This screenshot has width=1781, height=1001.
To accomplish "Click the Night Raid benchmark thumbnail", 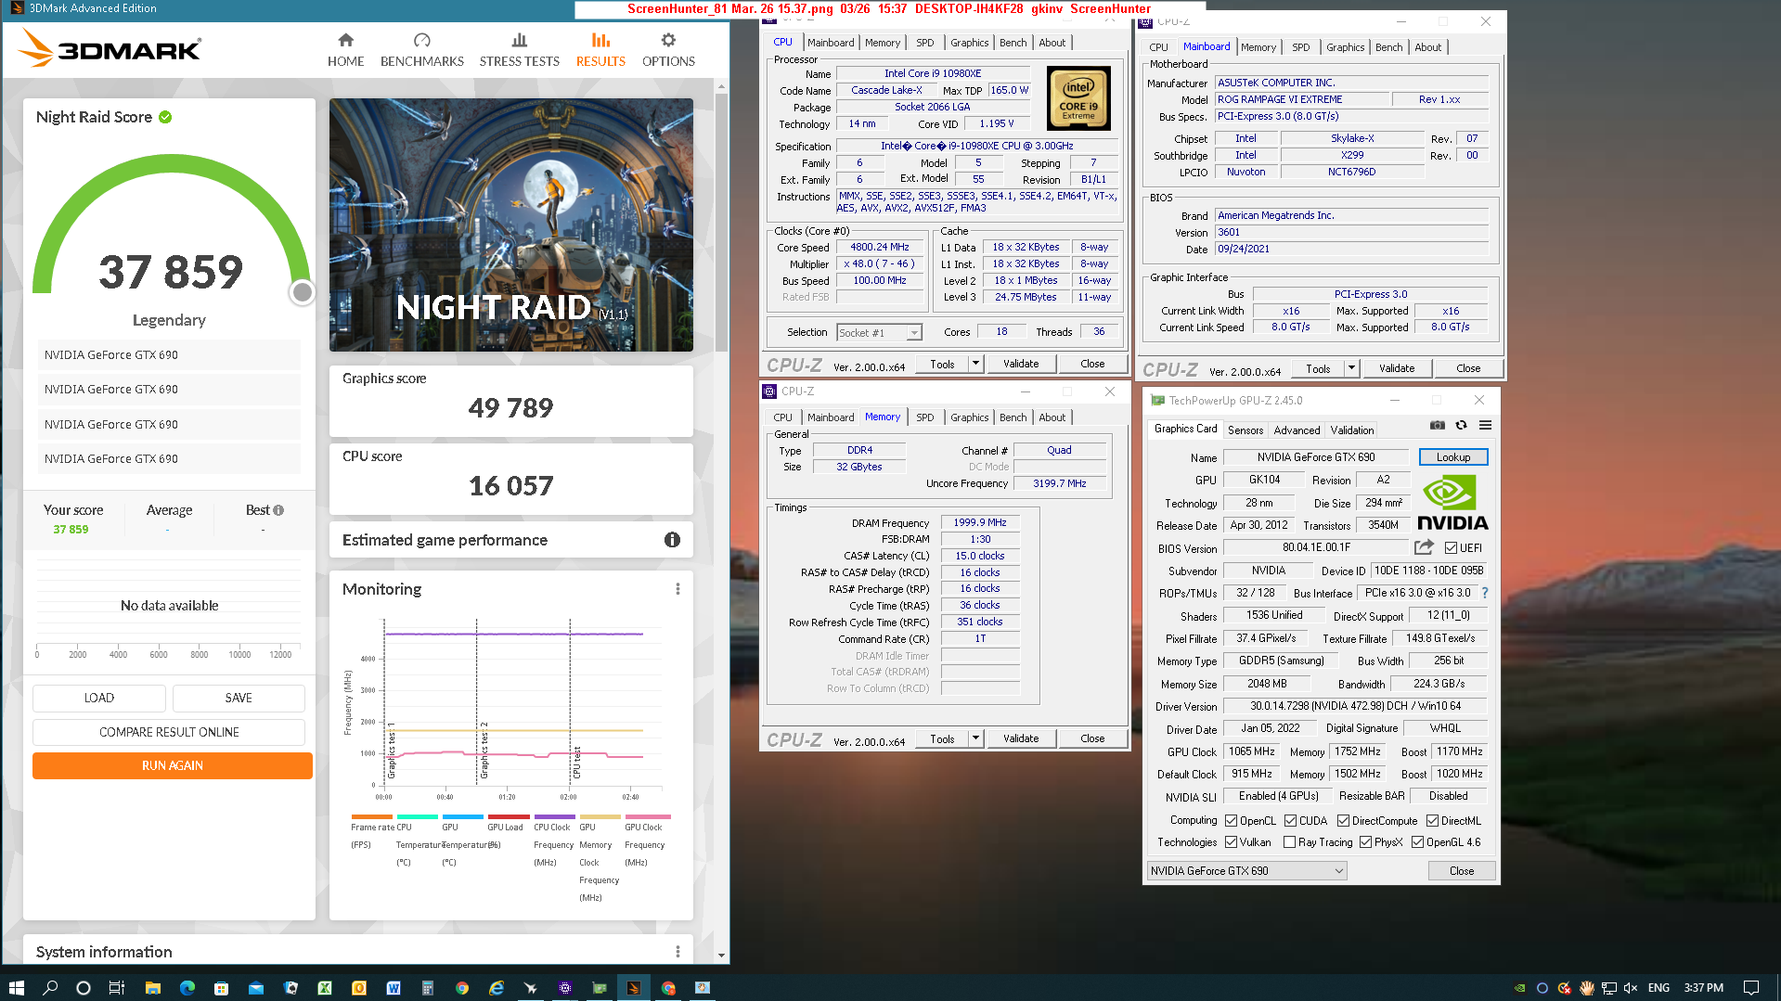I will tap(511, 225).
